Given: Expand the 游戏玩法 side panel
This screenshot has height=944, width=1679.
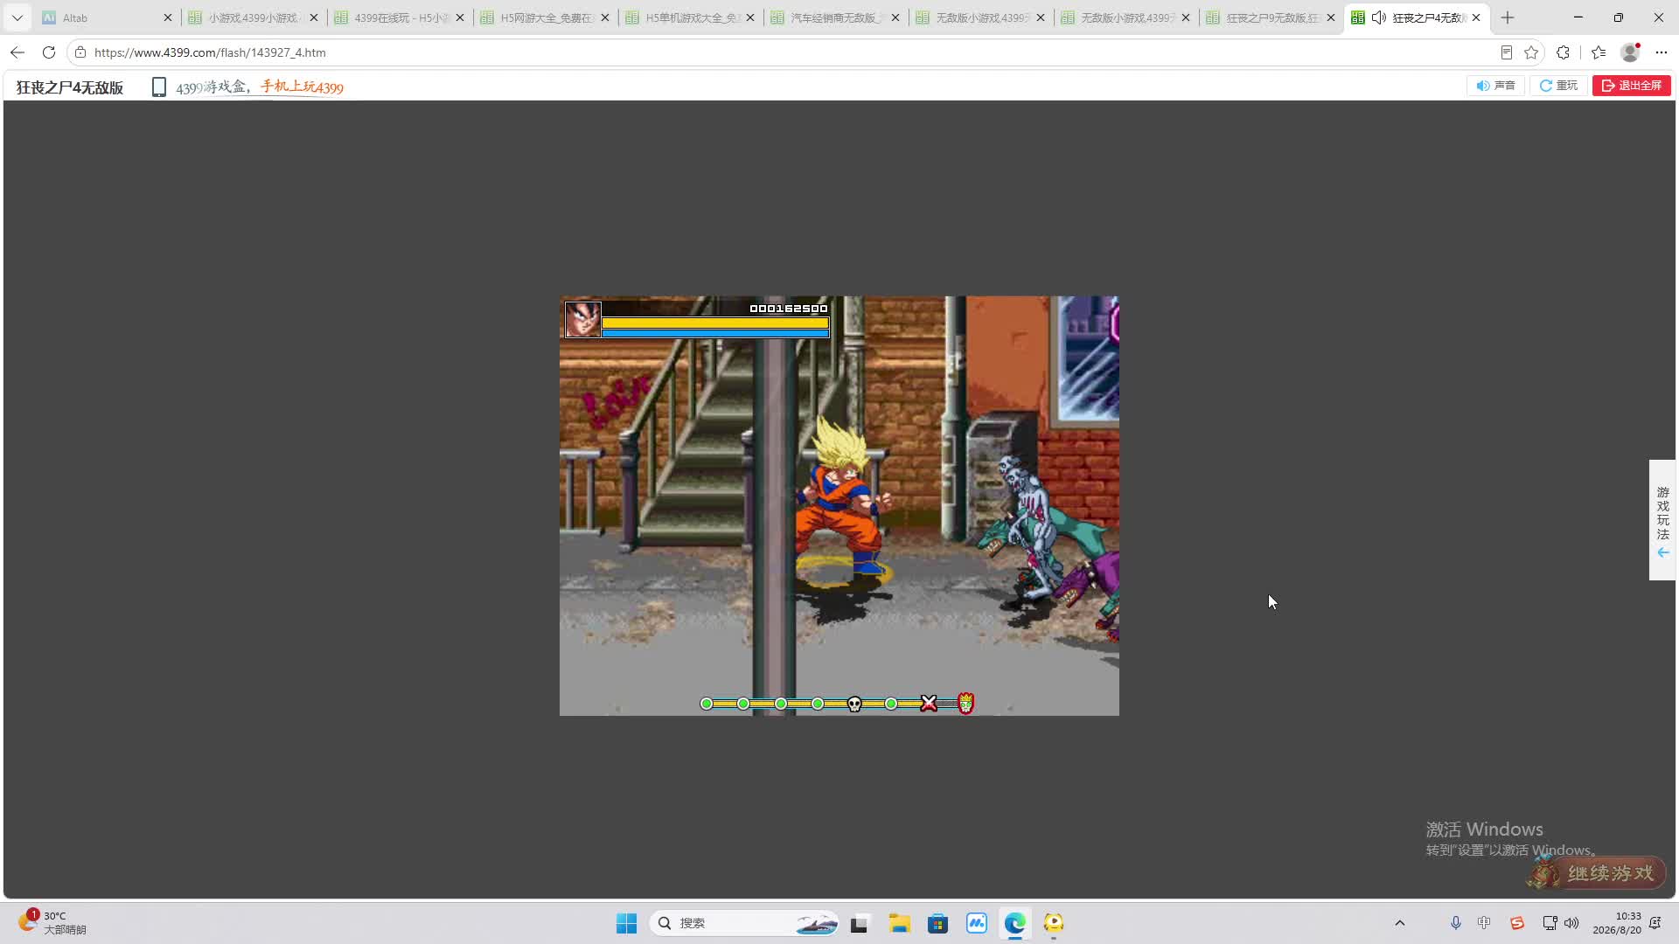Looking at the screenshot, I should pos(1662,520).
